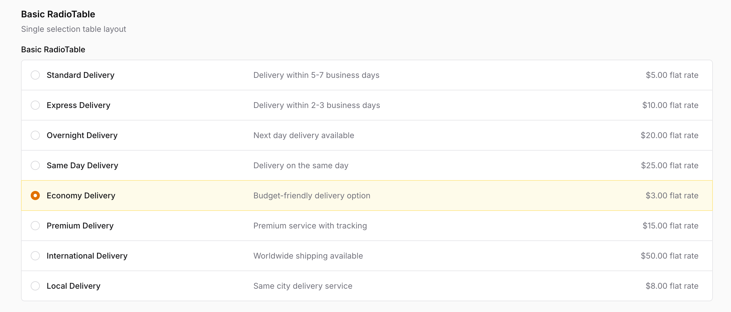Choose the International Delivery radio button
Screen dimensions: 731x312
(35, 256)
